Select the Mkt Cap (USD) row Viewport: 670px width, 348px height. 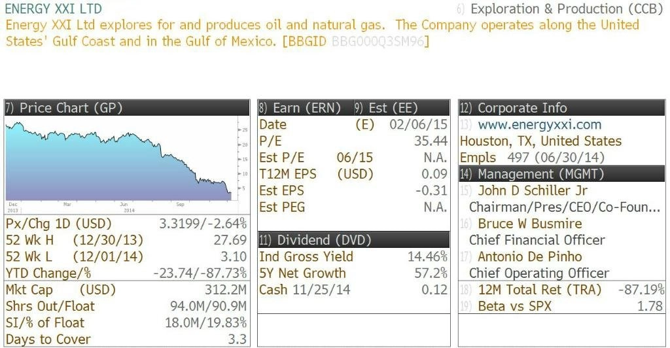point(126,290)
